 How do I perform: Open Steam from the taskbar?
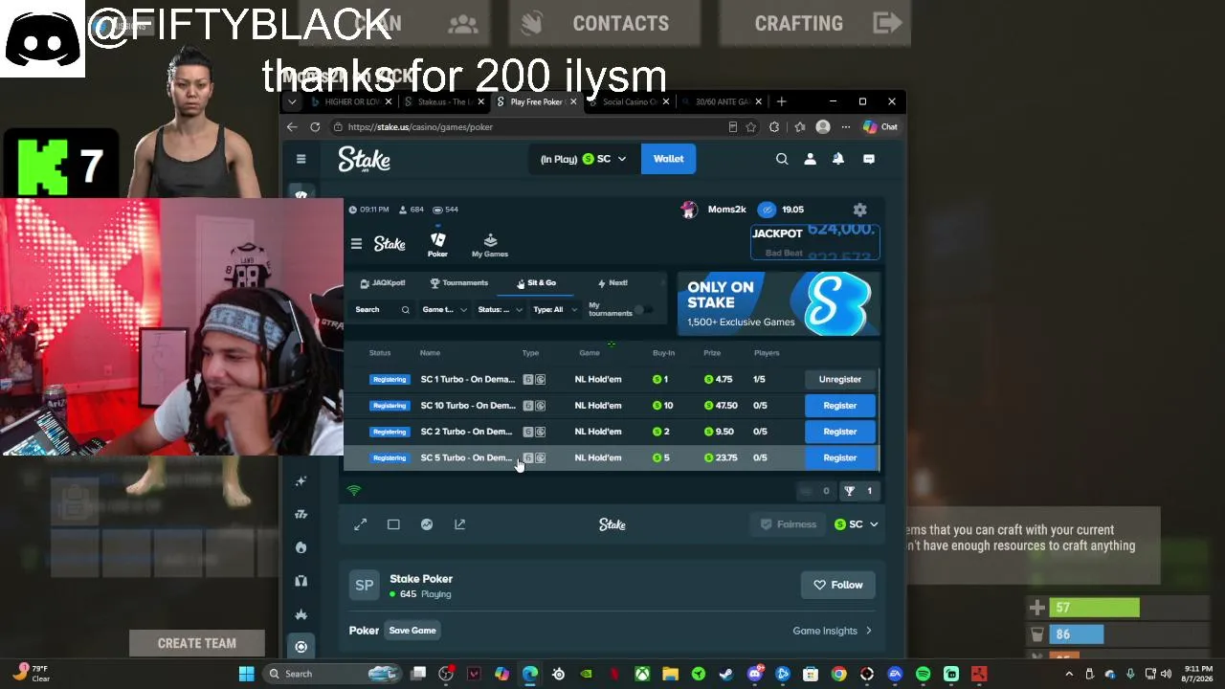pyautogui.click(x=726, y=674)
